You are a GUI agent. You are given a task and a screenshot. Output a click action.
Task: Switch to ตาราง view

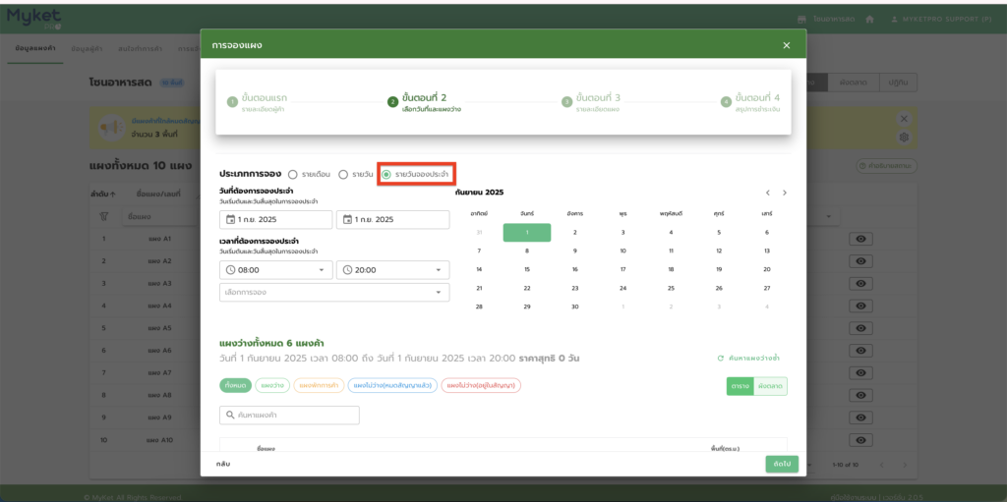click(740, 386)
